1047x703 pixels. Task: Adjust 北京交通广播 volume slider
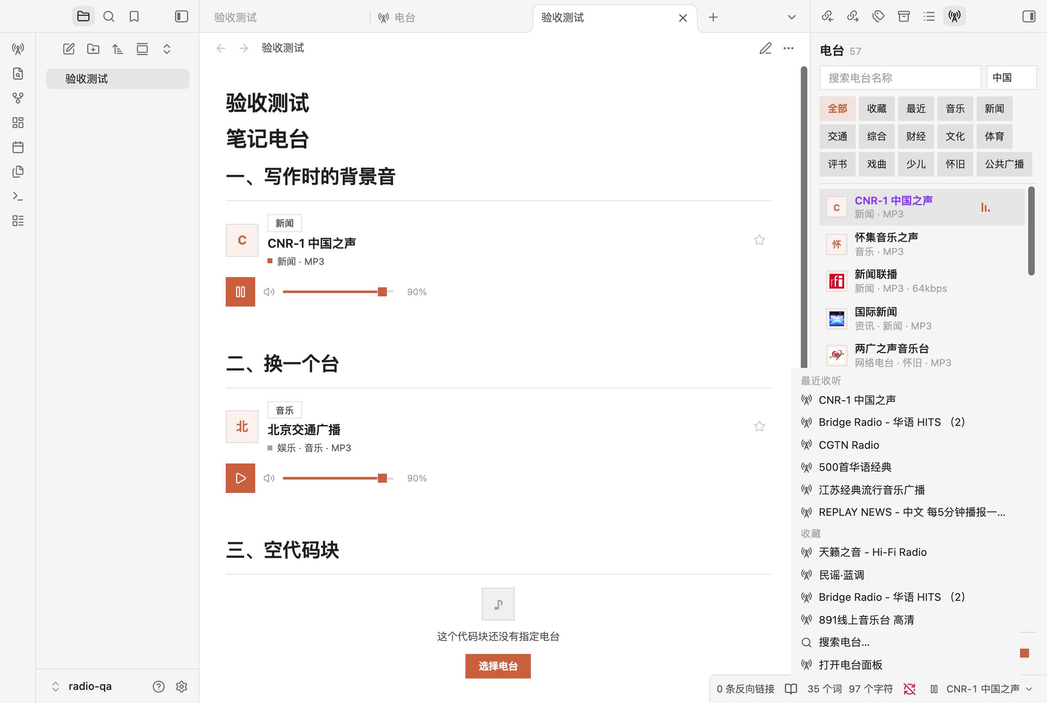338,478
